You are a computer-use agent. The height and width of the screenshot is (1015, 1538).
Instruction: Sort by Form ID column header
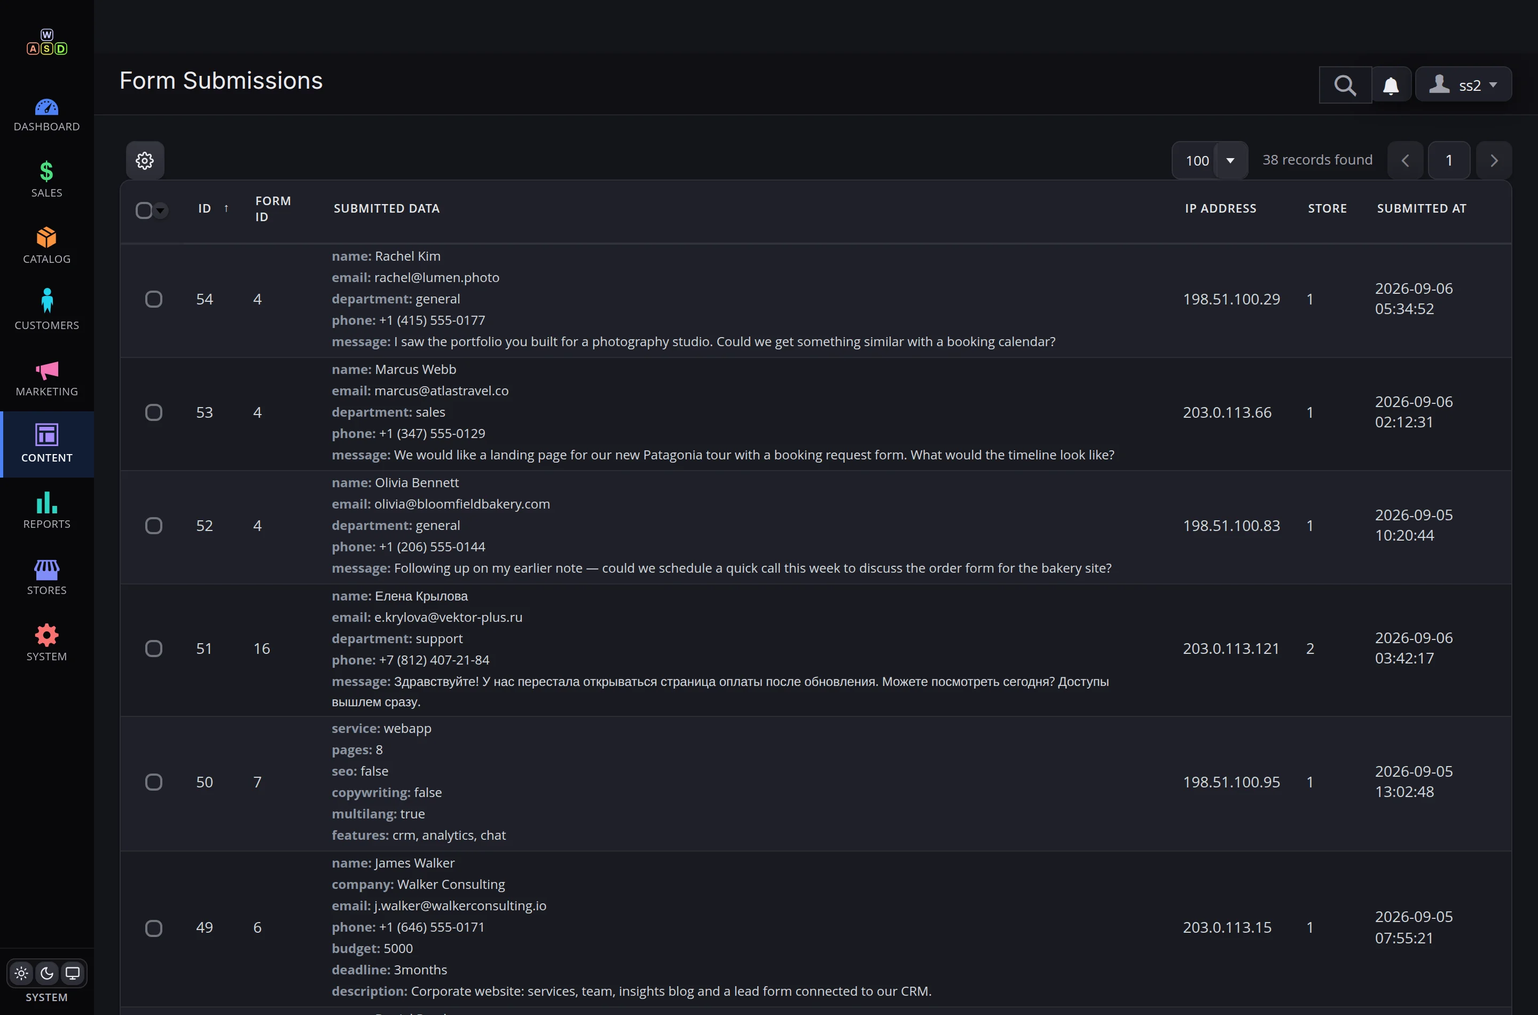(x=273, y=208)
